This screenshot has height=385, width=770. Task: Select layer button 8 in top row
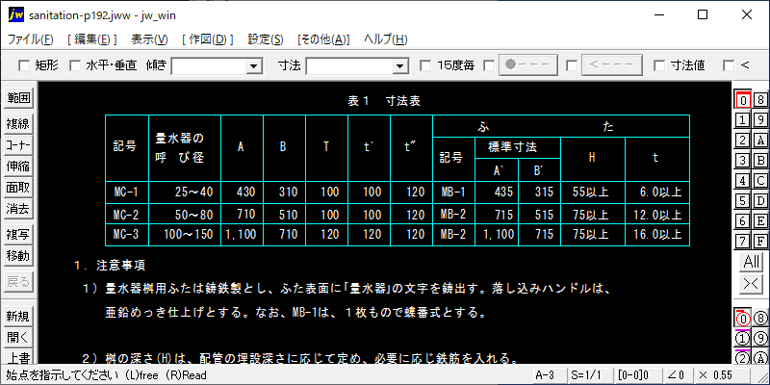[x=759, y=99]
